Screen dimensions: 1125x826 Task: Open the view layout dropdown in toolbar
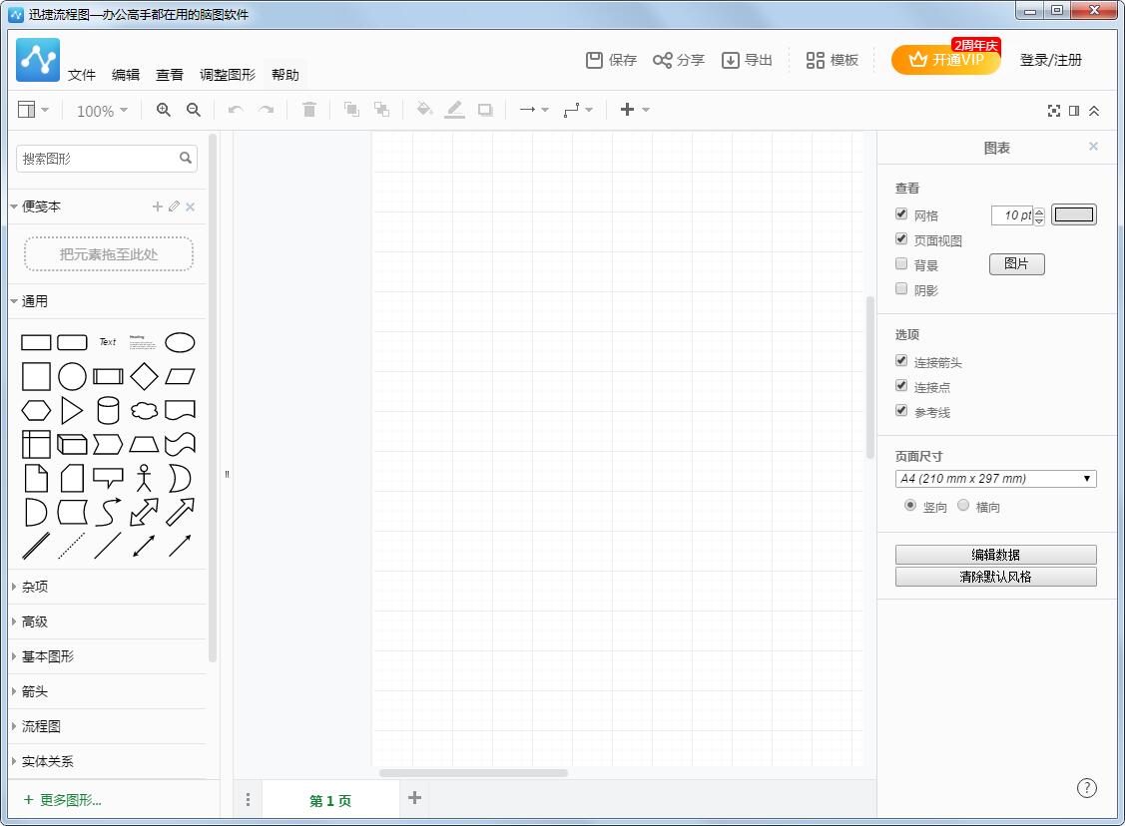click(x=33, y=110)
